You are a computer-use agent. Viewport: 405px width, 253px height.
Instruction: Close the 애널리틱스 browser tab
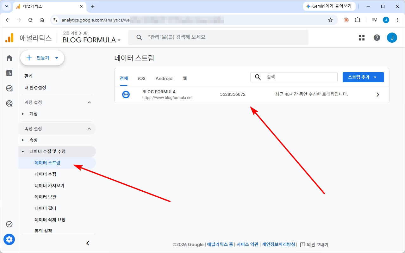tap(81, 6)
